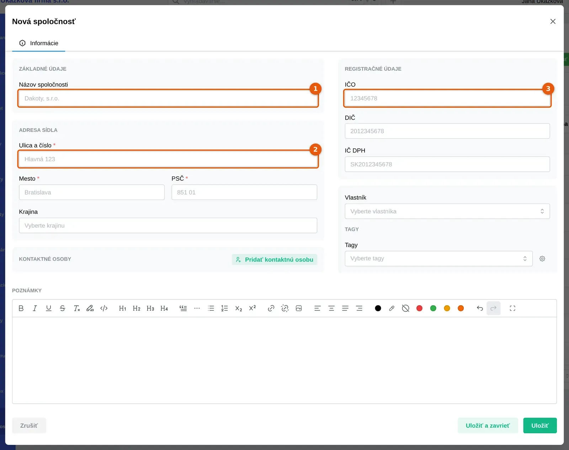The image size is (569, 450).
Task: Focus the IČO input field
Action: coord(447,98)
